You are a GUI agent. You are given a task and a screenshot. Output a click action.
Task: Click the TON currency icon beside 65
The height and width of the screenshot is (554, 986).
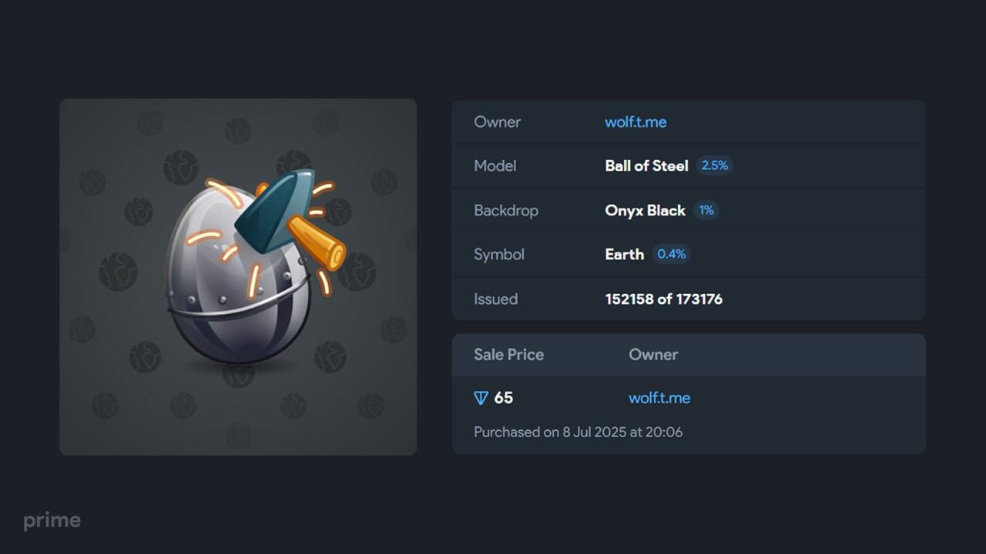point(481,398)
